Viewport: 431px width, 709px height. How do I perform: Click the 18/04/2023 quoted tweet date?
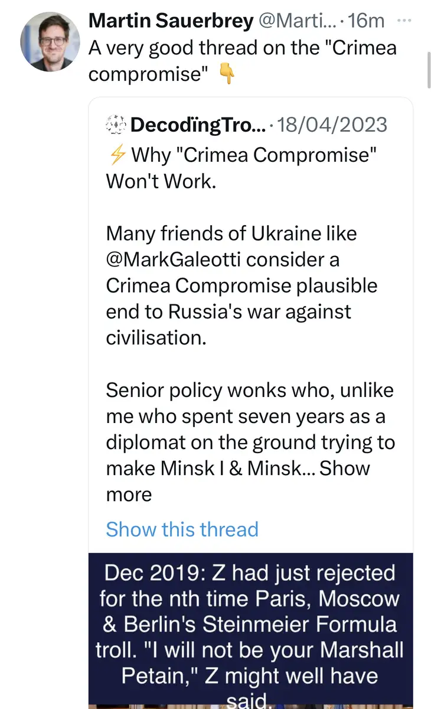(332, 125)
